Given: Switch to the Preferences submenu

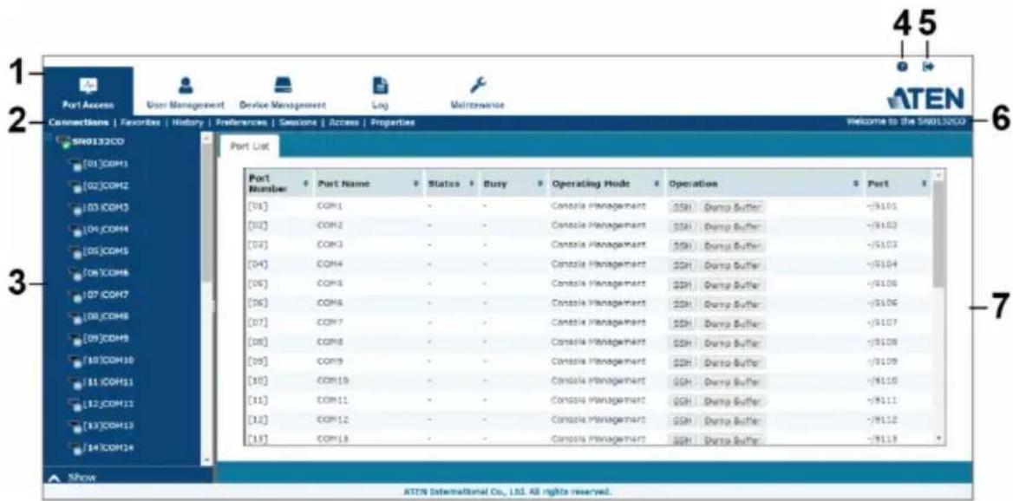Looking at the screenshot, I should coord(240,122).
